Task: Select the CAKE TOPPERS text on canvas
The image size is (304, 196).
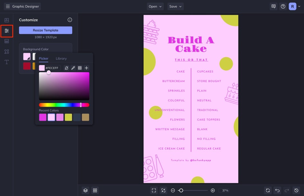Action: 209,120
